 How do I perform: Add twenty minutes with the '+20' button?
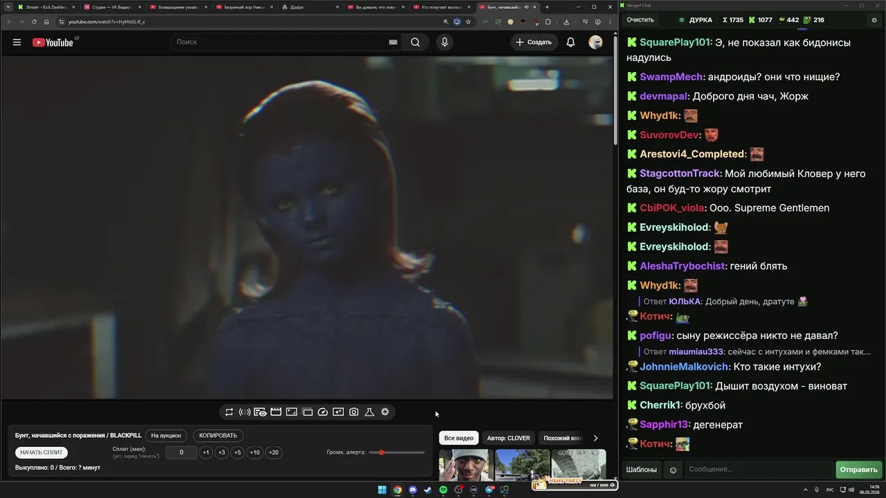[273, 453]
